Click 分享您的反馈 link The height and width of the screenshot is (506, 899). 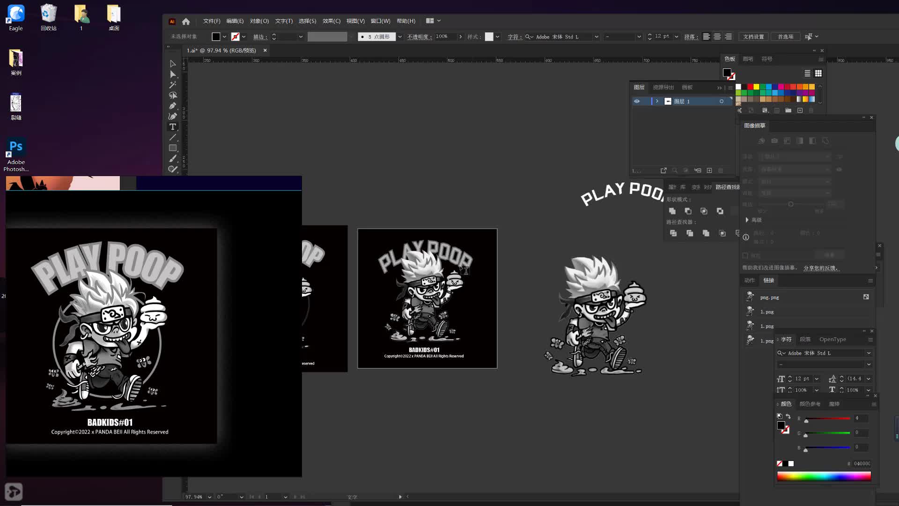click(821, 268)
